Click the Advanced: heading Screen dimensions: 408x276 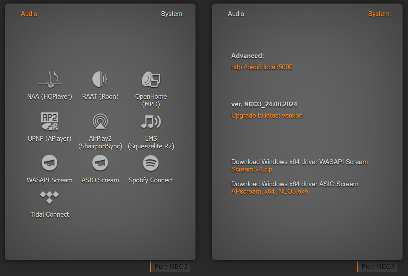point(247,56)
